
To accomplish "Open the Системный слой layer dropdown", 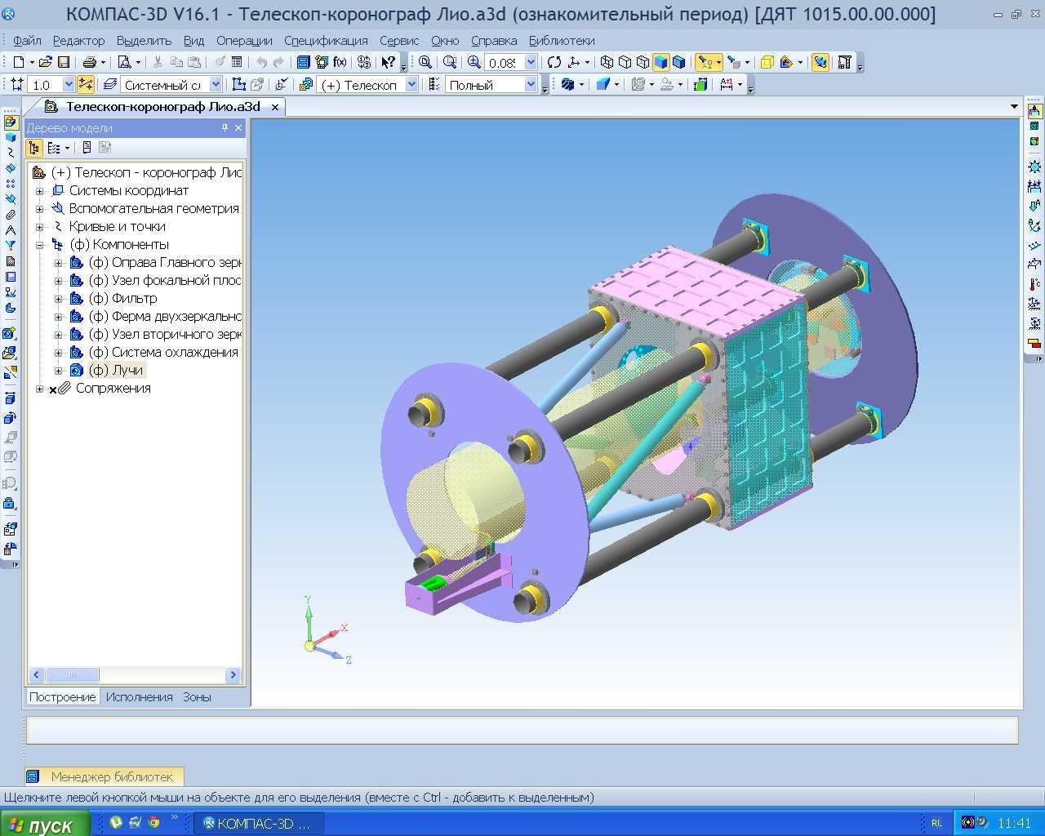I will pos(216,84).
